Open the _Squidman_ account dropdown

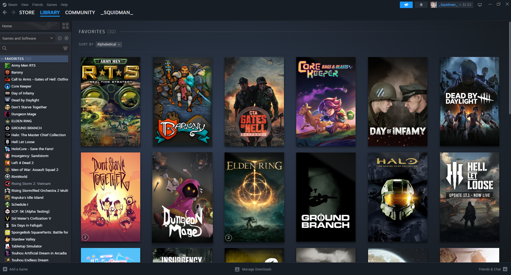[450, 5]
